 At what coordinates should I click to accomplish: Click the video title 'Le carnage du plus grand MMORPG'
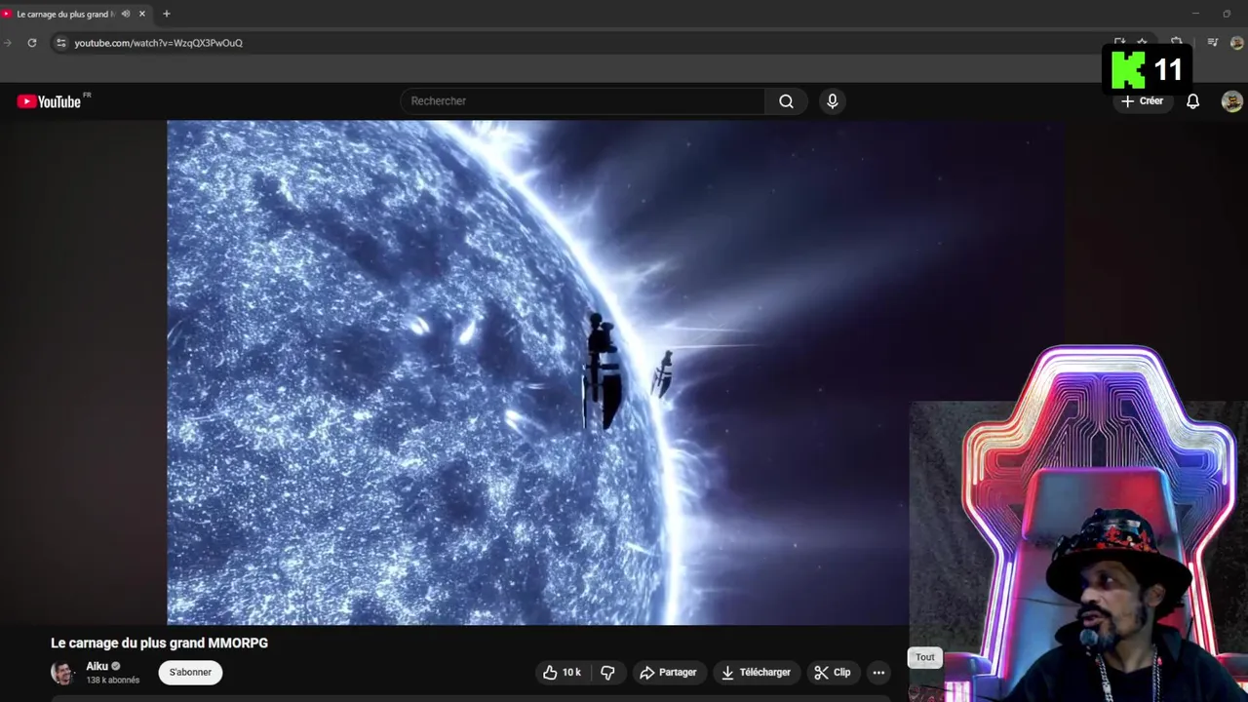pos(159,643)
